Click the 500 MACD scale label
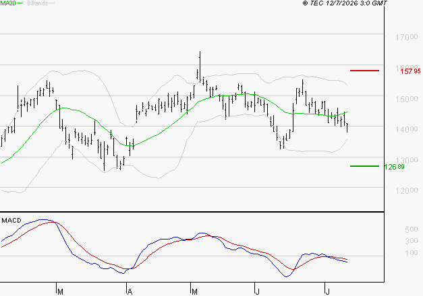 point(412,229)
